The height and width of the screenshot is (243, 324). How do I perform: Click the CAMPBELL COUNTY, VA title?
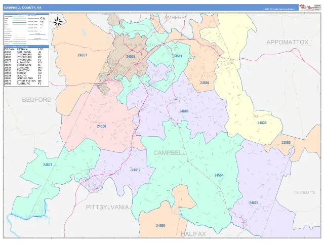pos(22,8)
